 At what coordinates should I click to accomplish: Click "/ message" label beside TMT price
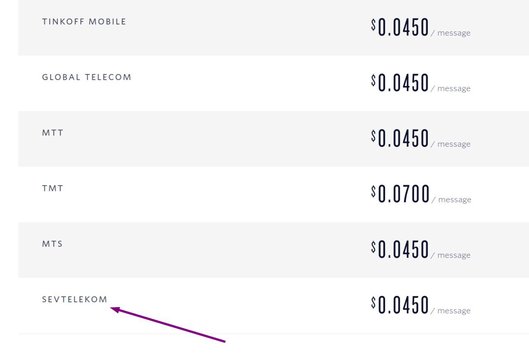451,200
